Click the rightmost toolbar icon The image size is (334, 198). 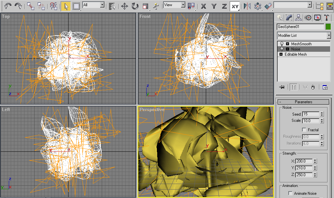[x=330, y=6]
